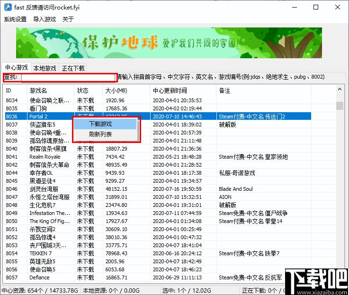349x295 pixels.
Task: Choose 刷新列表 from the context menu
Action: point(105,134)
